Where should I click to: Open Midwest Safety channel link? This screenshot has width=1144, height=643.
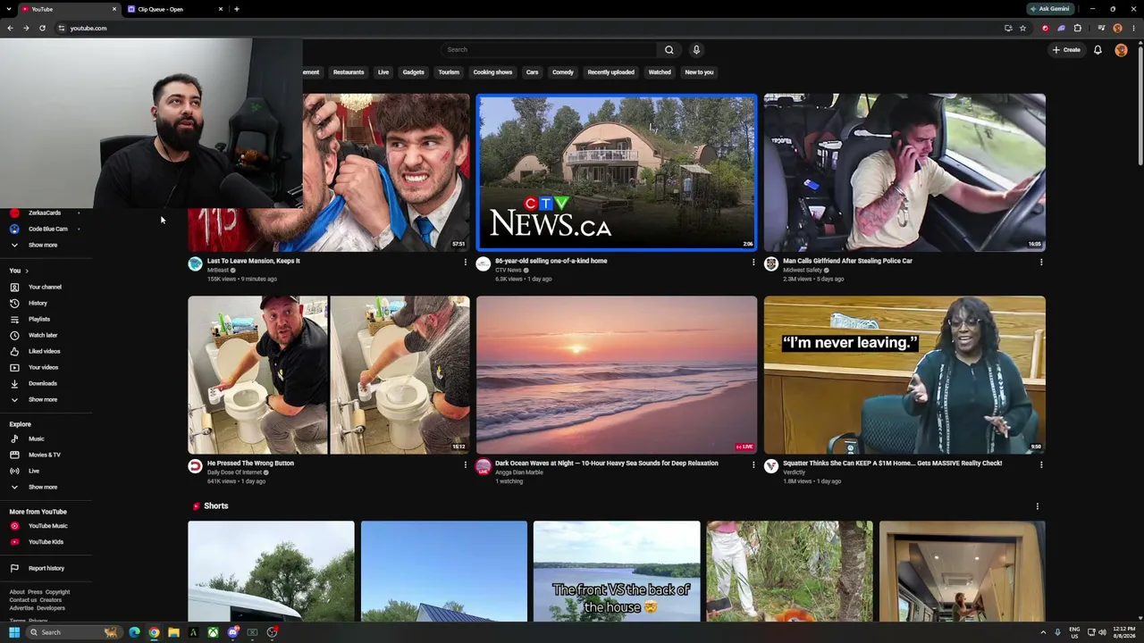tap(803, 270)
